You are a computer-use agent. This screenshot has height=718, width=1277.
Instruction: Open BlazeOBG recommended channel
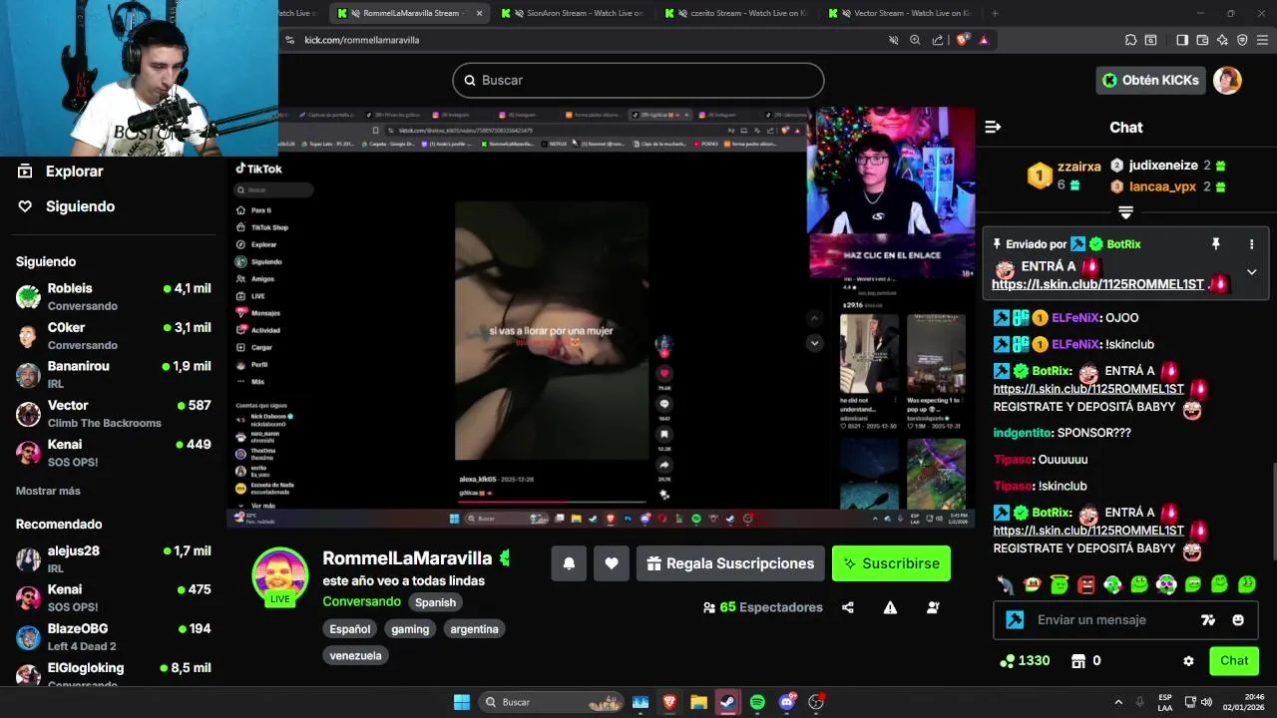click(113, 637)
